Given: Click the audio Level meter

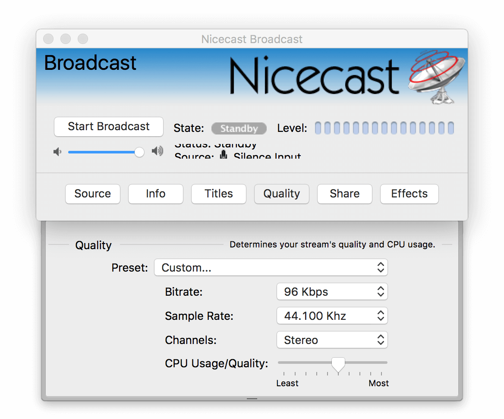Looking at the screenshot, I should pos(384,128).
